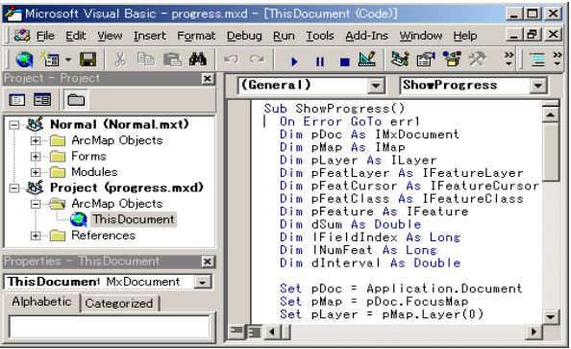Click the Redo arrow icon
571x349 pixels.
click(x=257, y=60)
